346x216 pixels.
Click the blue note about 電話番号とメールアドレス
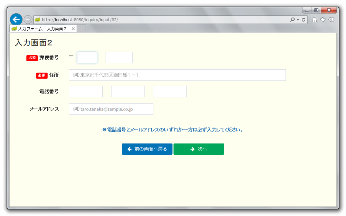(173, 130)
